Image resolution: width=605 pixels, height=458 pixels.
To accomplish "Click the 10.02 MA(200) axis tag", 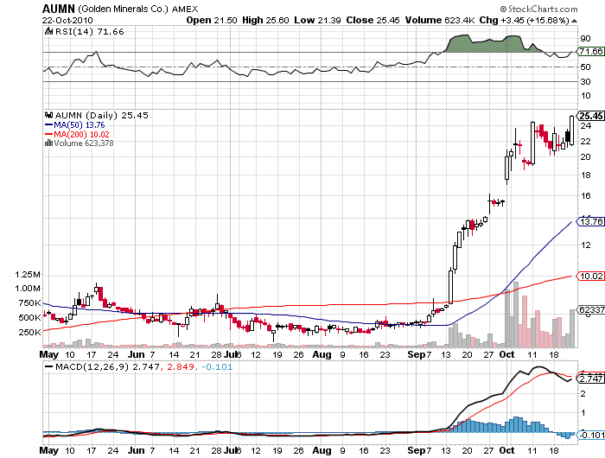I will (x=590, y=276).
